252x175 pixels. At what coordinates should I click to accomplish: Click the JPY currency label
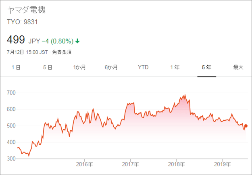(x=34, y=41)
